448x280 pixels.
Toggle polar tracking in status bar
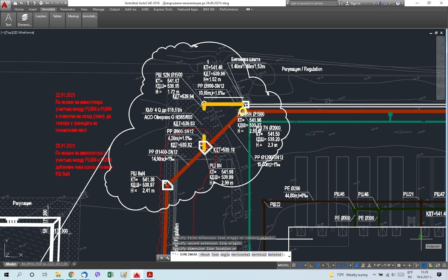pos(318,265)
